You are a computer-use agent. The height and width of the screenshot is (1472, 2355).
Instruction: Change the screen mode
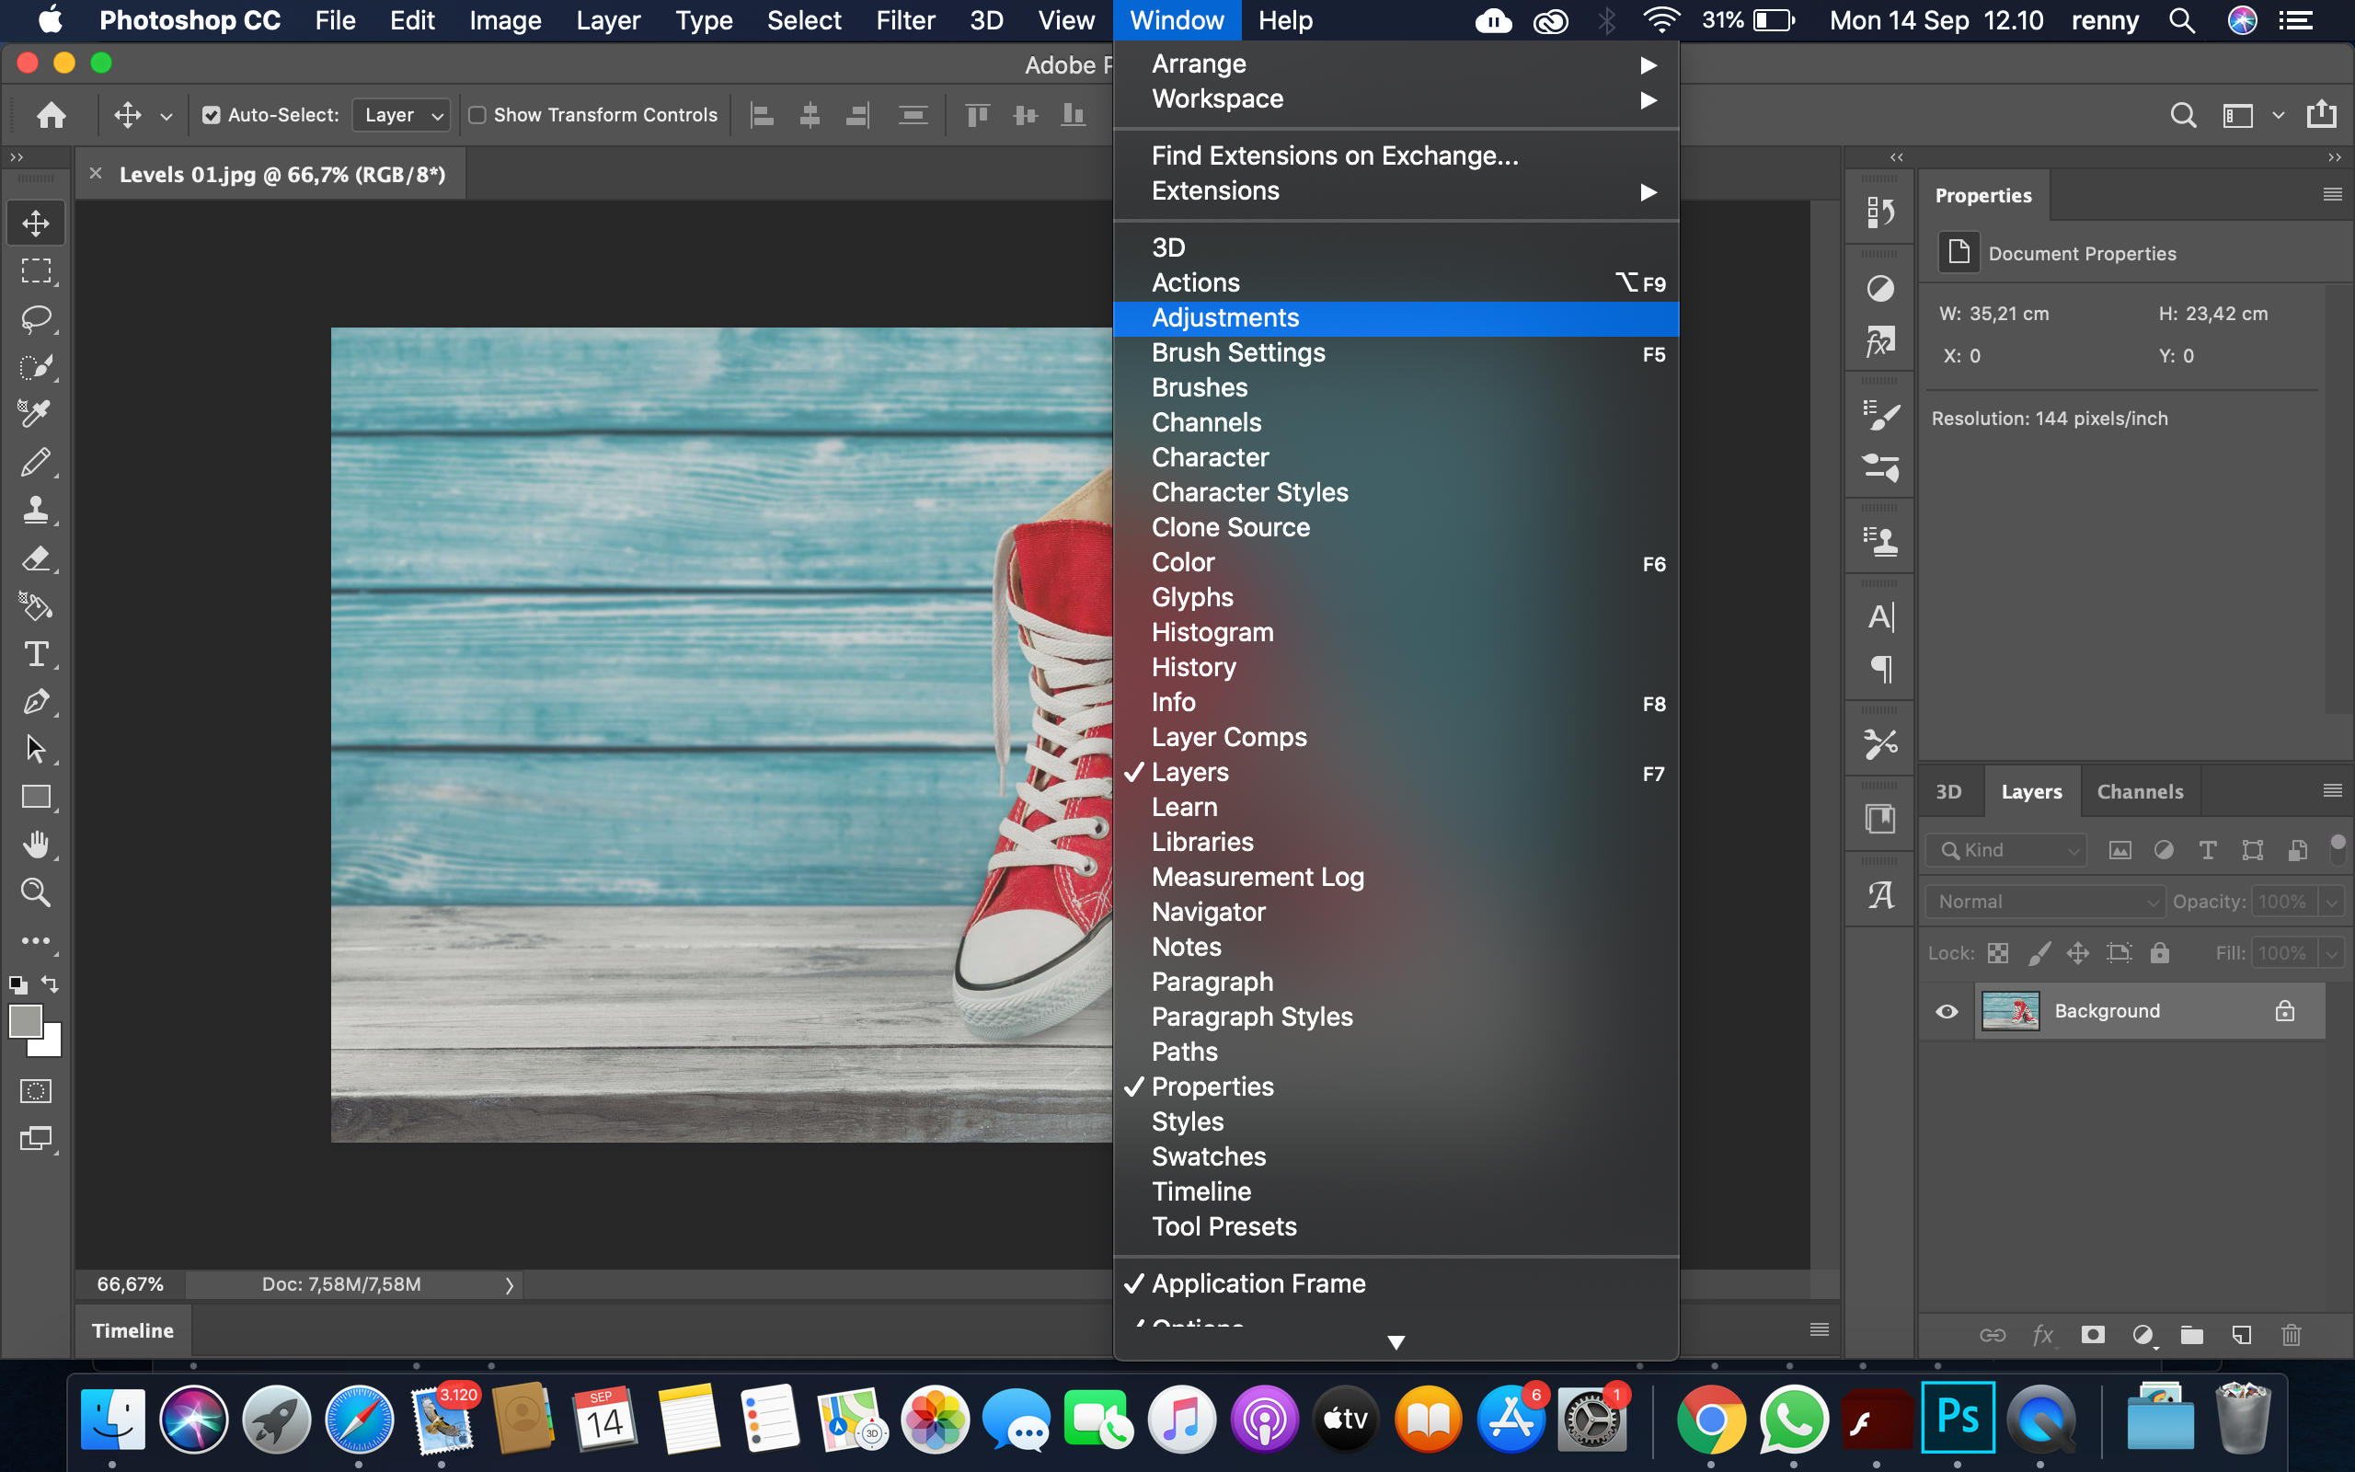pyautogui.click(x=36, y=1138)
